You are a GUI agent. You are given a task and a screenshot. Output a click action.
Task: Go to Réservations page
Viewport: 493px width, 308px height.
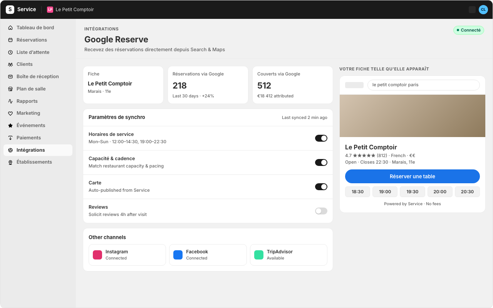tap(38, 40)
